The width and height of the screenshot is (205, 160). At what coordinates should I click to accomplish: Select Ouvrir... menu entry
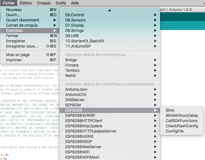click(30, 15)
